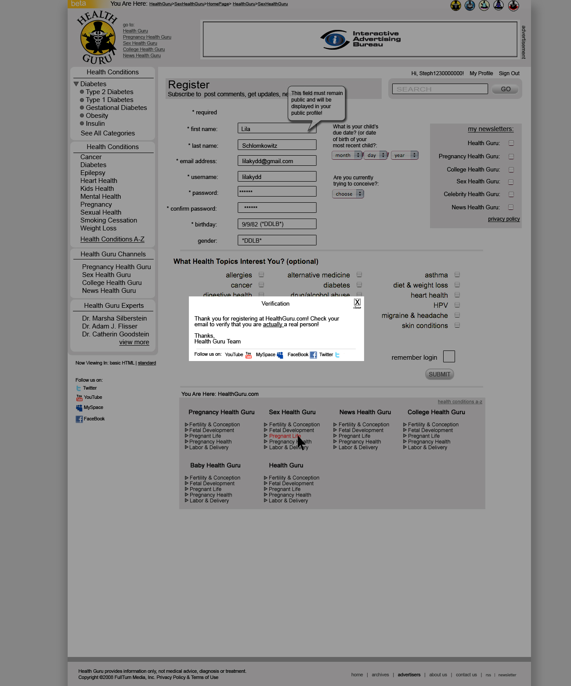571x686 pixels.
Task: Open the month dropdown
Action: coord(347,155)
